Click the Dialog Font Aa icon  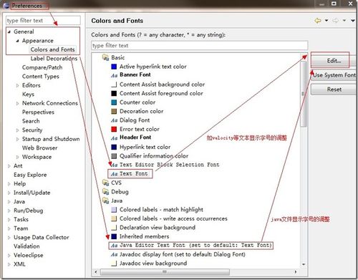(x=114, y=120)
